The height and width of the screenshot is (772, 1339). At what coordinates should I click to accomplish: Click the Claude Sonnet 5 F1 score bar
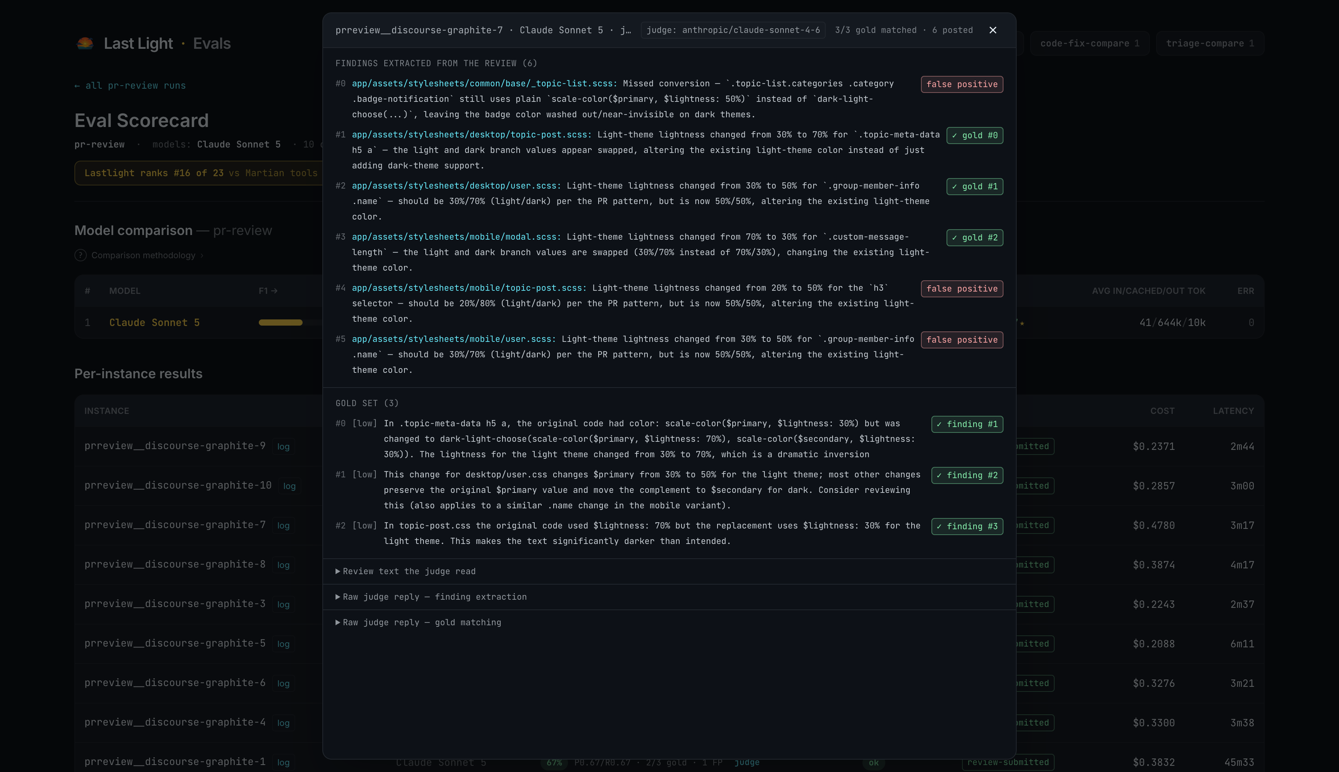281,323
